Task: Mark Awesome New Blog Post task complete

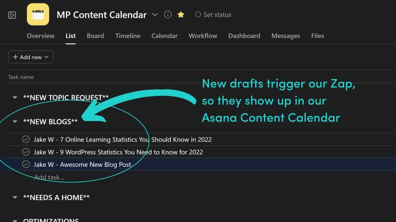Action: point(26,164)
